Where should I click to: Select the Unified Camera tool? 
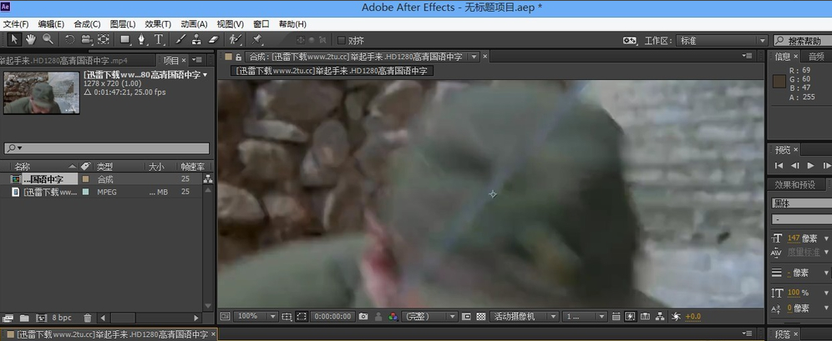tap(86, 39)
